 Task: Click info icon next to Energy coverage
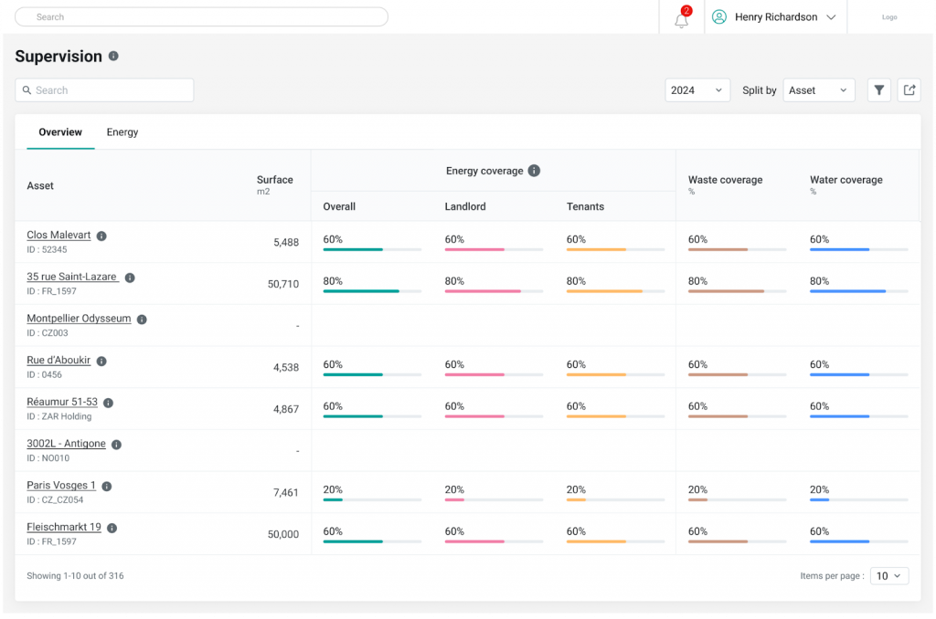click(534, 171)
